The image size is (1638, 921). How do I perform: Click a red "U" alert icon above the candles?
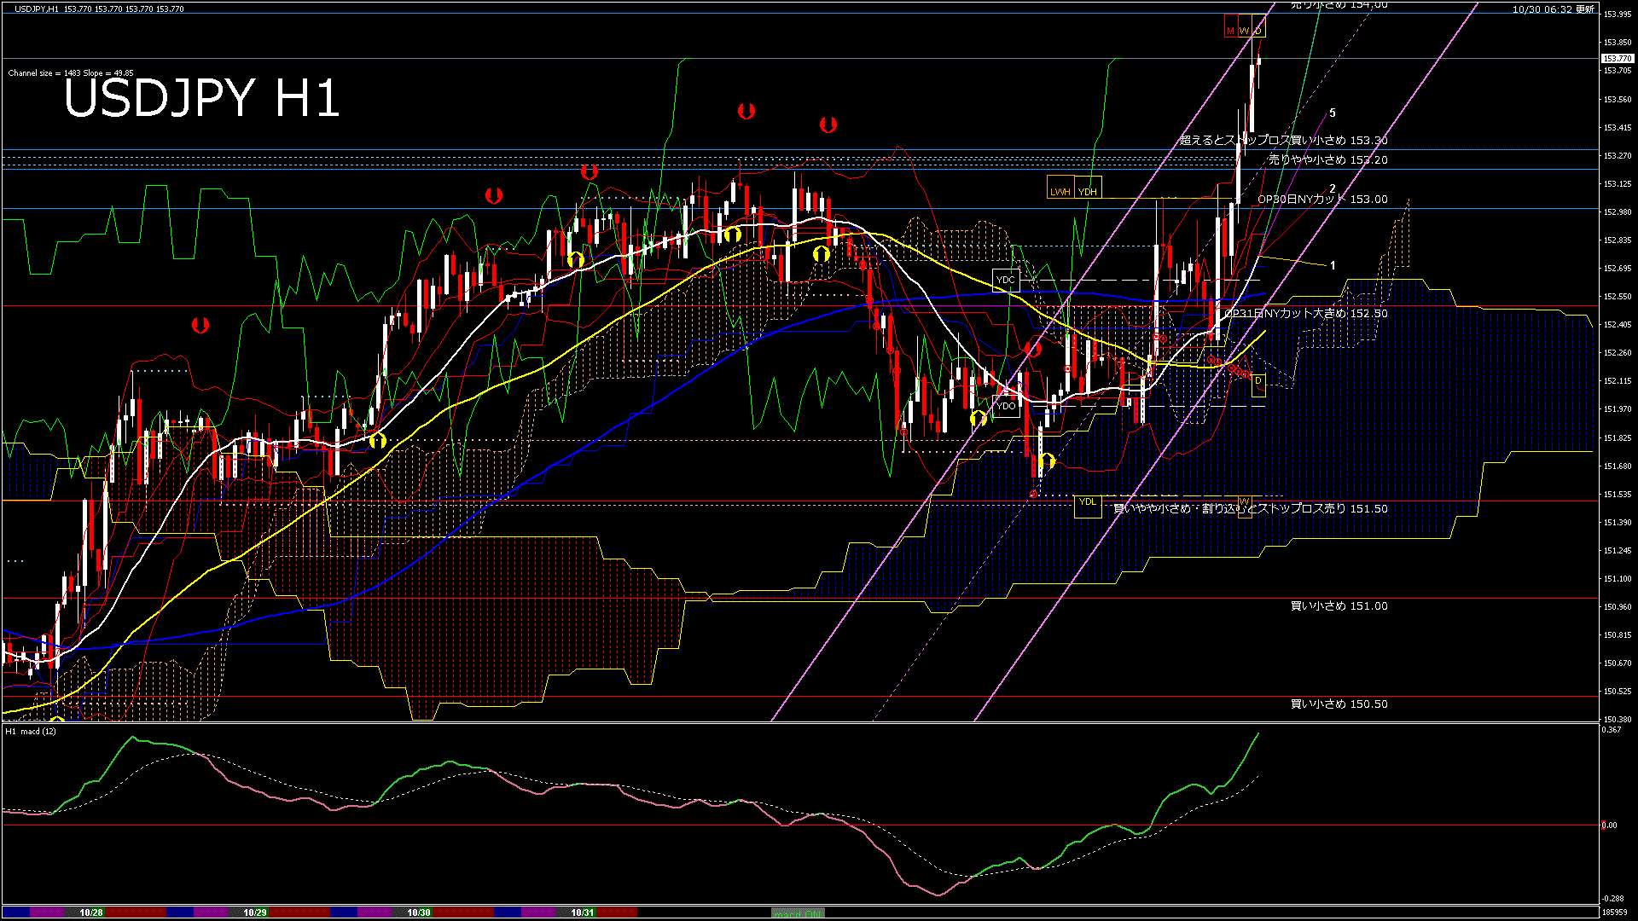pos(746,110)
